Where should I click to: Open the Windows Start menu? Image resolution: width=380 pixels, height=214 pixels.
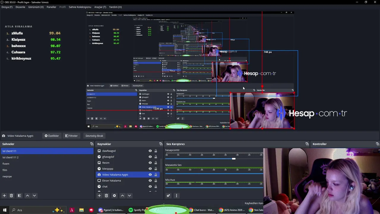pyautogui.click(x=5, y=210)
